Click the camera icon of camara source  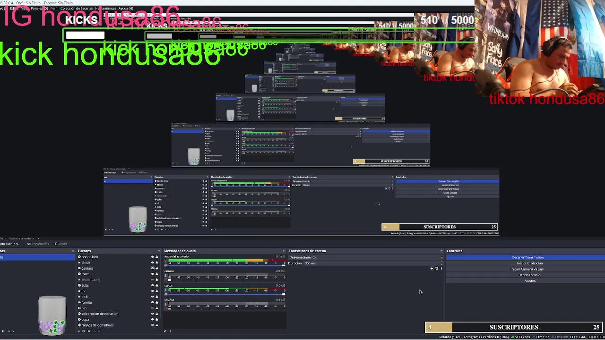coord(79,268)
